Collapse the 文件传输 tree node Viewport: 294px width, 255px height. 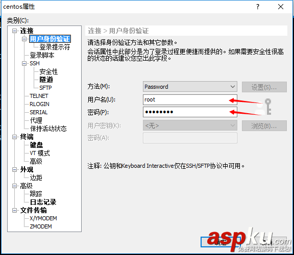[x=14, y=211]
